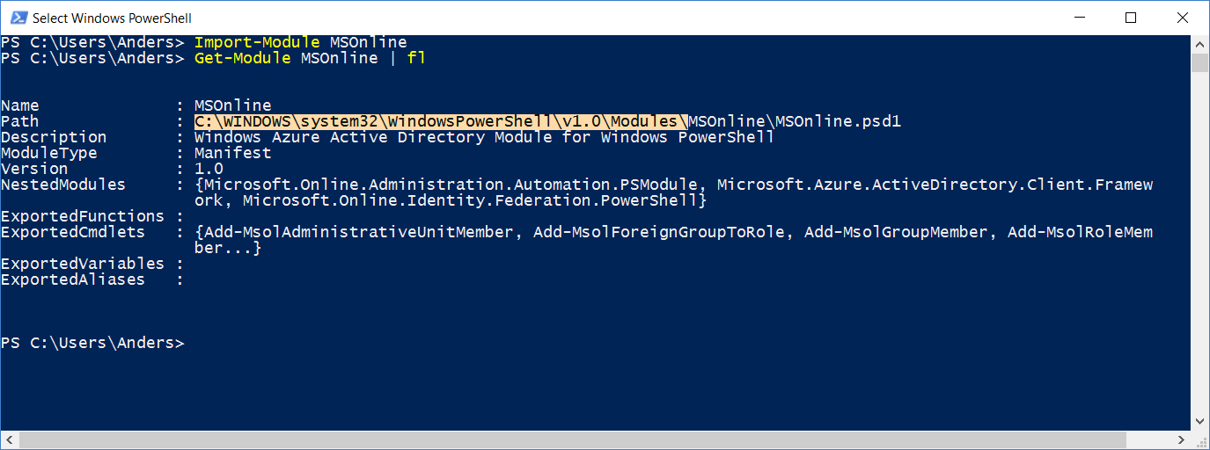Click the Select Windows PowerShell title text
This screenshot has height=450, width=1210.
[x=112, y=18]
